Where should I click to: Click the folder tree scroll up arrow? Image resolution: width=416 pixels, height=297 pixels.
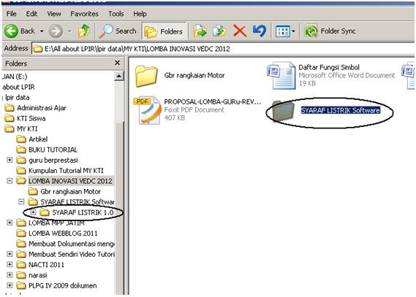(x=119, y=76)
